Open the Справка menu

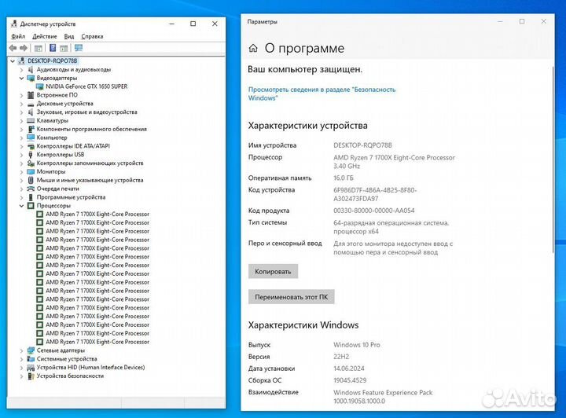pos(92,36)
